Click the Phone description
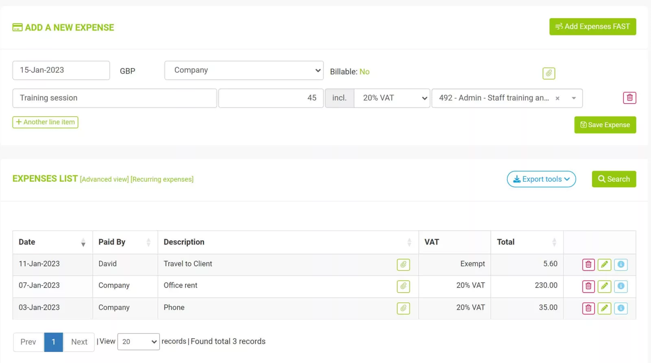 coord(174,307)
